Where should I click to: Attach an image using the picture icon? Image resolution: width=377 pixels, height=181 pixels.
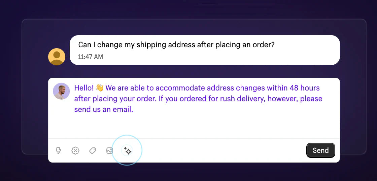pos(110,150)
